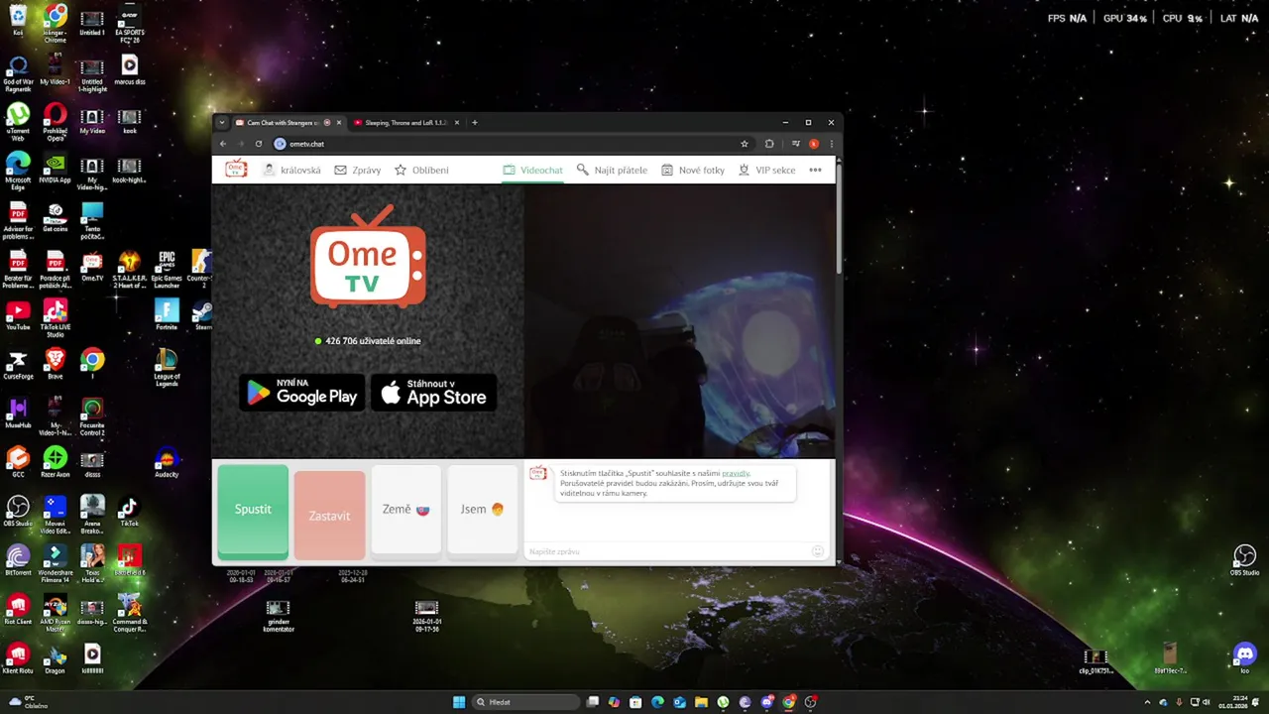Open Steam desktop shortcut
The height and width of the screenshot is (714, 1269).
(x=202, y=315)
